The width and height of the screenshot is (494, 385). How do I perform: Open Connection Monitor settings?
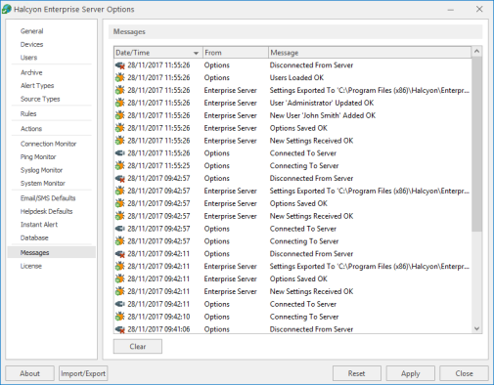click(x=48, y=144)
